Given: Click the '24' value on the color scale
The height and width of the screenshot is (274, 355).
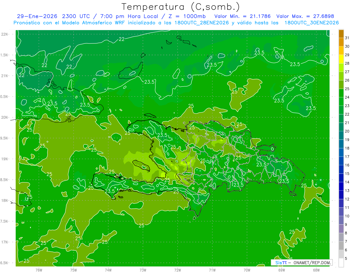Looking at the screenshot, I should point(347,97).
